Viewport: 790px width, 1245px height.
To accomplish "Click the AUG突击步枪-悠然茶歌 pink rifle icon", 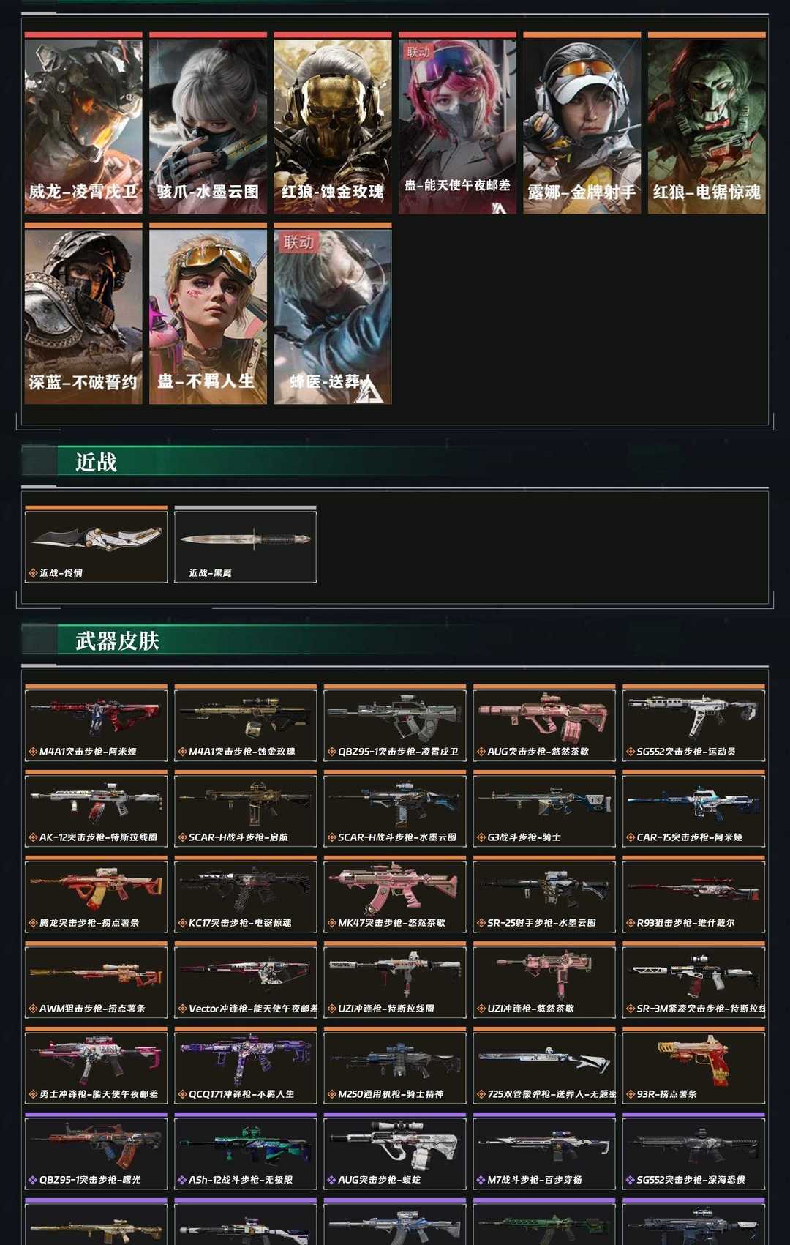I will (x=544, y=723).
